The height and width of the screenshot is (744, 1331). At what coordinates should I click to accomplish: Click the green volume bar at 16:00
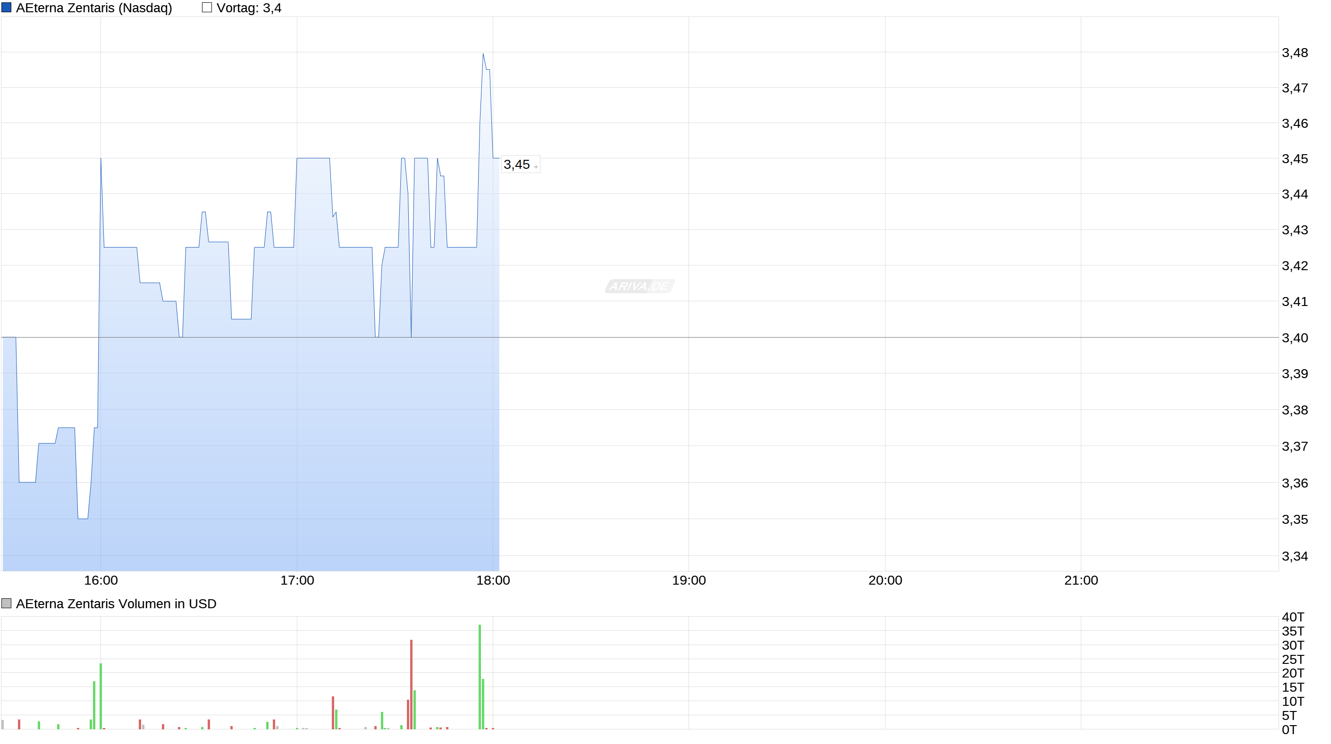[x=101, y=696]
